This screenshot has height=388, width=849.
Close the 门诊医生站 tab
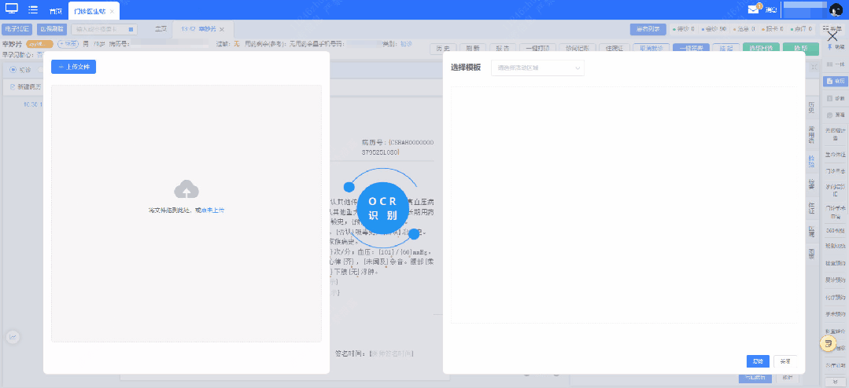click(112, 12)
